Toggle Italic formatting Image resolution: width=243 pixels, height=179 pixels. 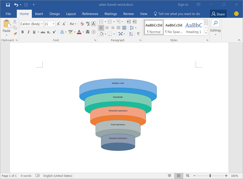point(28,32)
